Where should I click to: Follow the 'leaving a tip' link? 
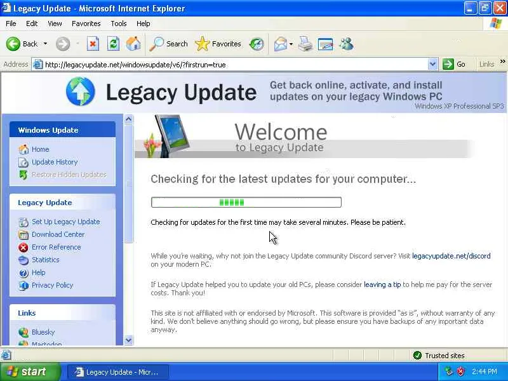click(x=382, y=284)
